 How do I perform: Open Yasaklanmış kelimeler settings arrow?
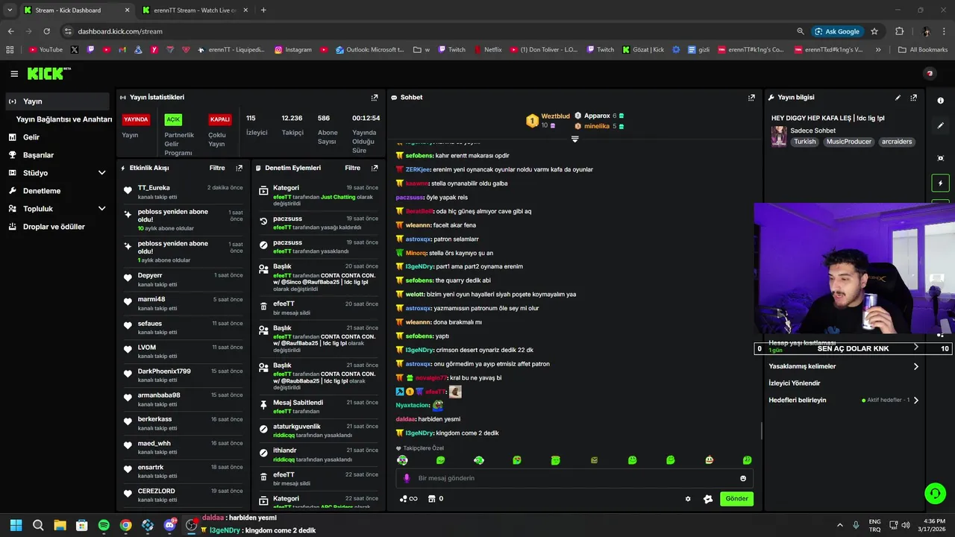[x=916, y=366]
